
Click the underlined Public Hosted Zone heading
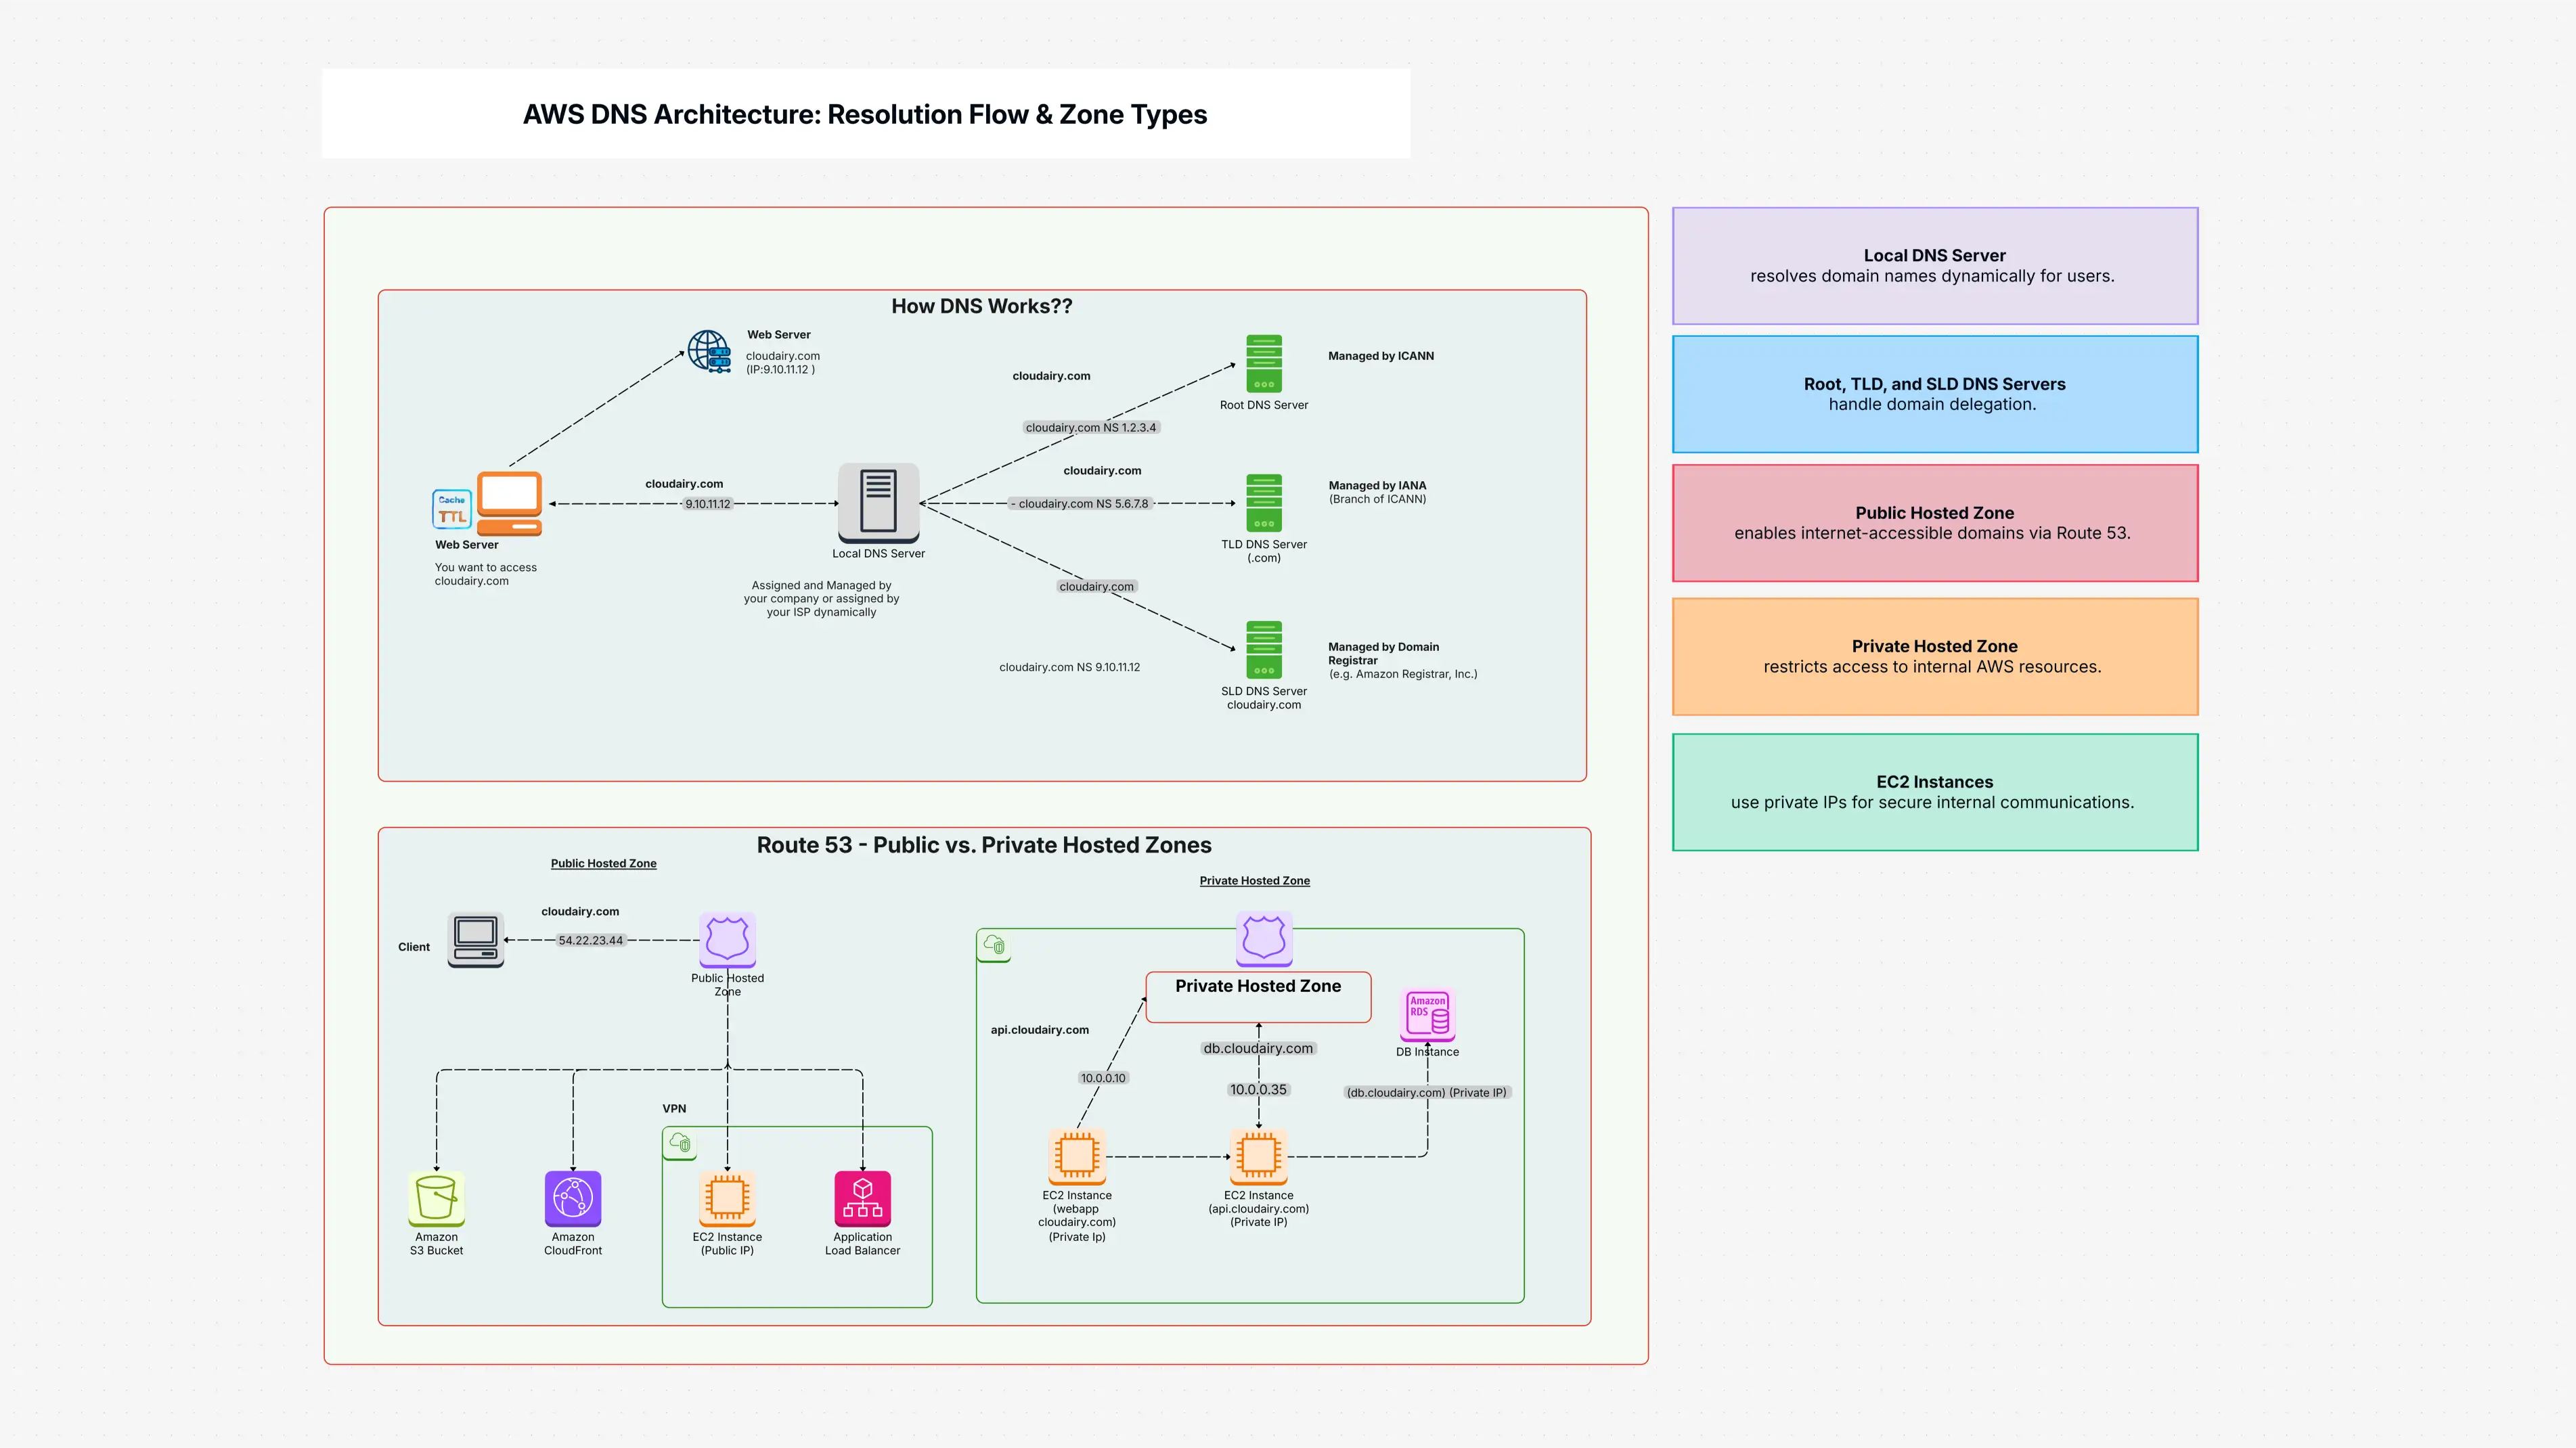coord(603,863)
